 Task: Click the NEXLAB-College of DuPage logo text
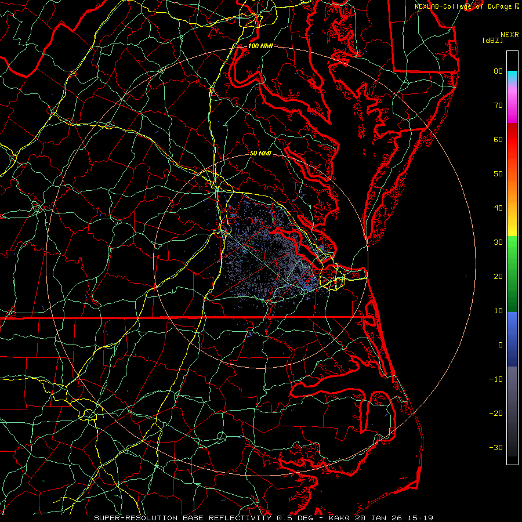point(463,6)
